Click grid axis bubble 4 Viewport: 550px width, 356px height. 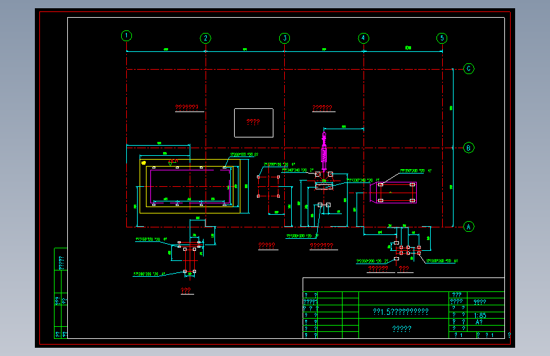pos(363,38)
